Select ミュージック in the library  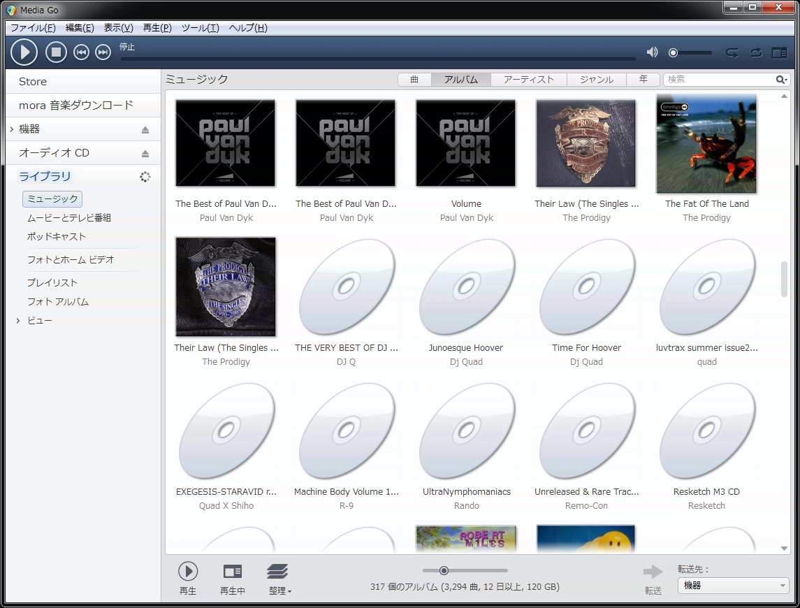click(x=52, y=198)
